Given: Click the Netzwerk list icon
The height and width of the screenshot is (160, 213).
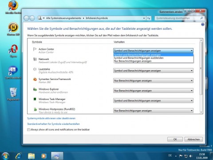Looking at the screenshot, I should (35, 59).
